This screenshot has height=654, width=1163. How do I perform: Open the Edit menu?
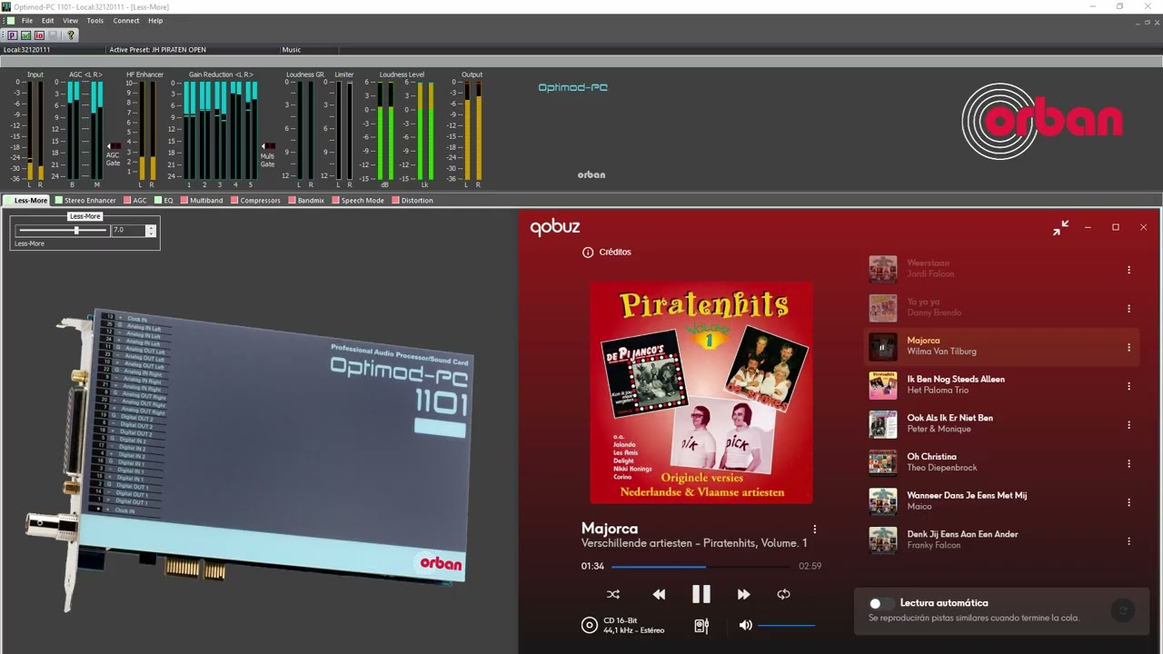[x=47, y=20]
